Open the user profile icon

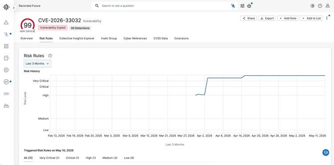[x=328, y=6]
